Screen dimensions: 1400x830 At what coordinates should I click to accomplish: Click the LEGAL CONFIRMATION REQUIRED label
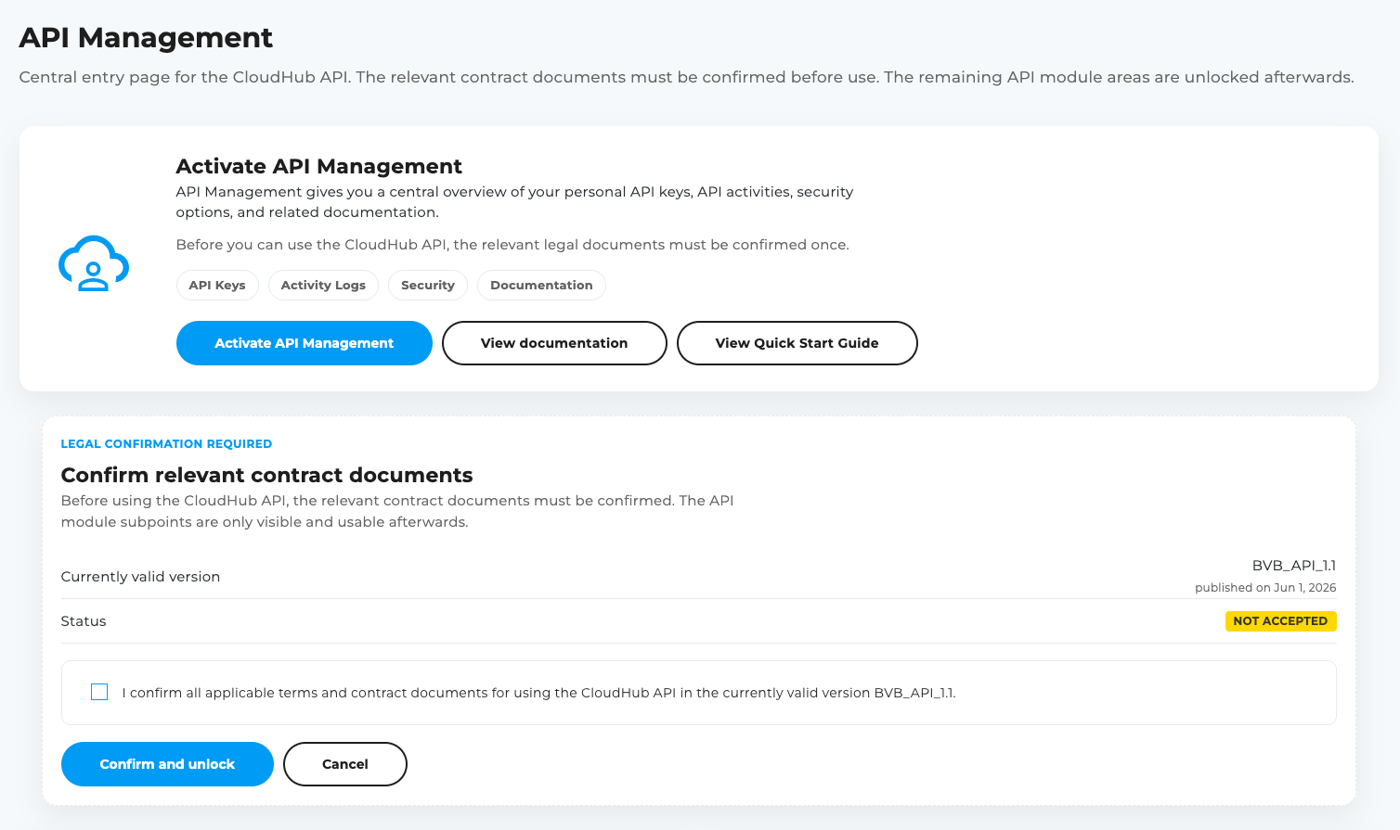pyautogui.click(x=166, y=444)
